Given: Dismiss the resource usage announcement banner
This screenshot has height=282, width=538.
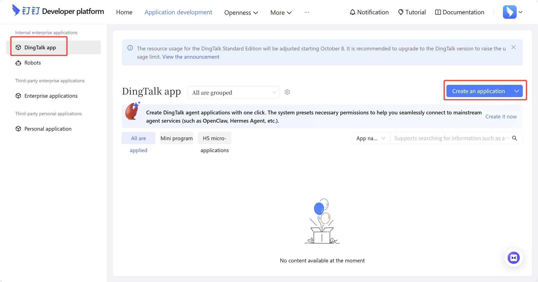Looking at the screenshot, I should (x=514, y=47).
